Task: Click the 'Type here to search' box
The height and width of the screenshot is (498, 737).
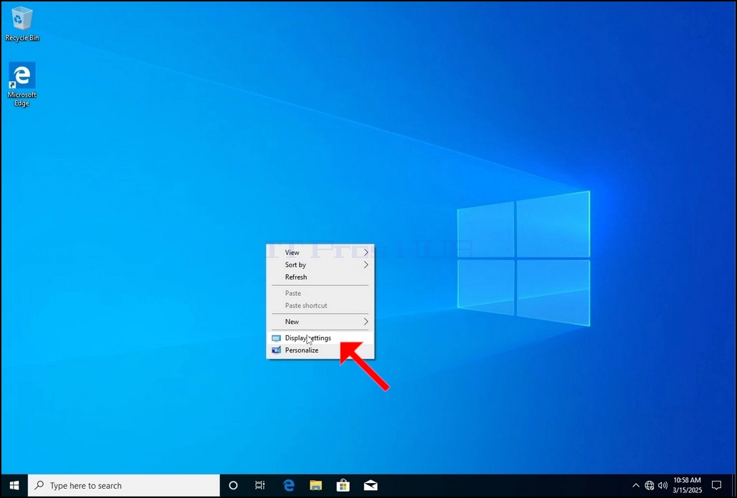Action: click(124, 485)
